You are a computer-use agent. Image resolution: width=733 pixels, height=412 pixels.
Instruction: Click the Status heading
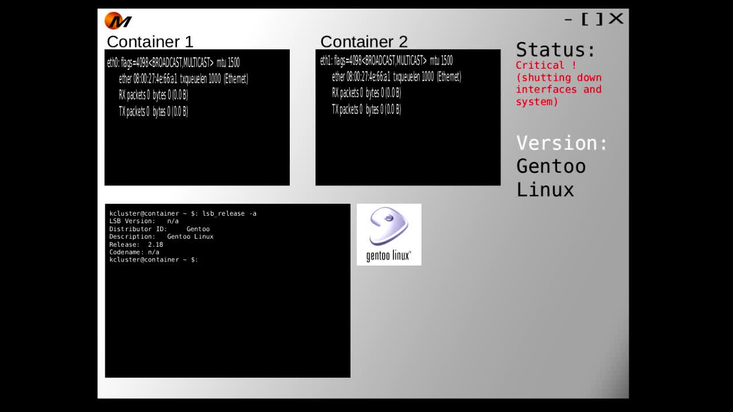coord(555,50)
